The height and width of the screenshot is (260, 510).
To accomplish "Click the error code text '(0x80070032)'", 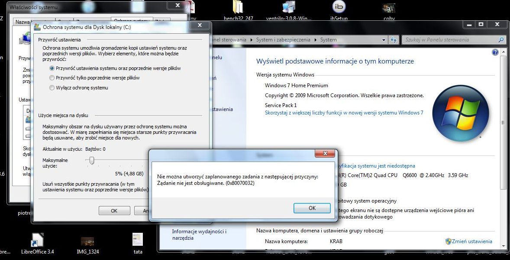I will click(240, 183).
